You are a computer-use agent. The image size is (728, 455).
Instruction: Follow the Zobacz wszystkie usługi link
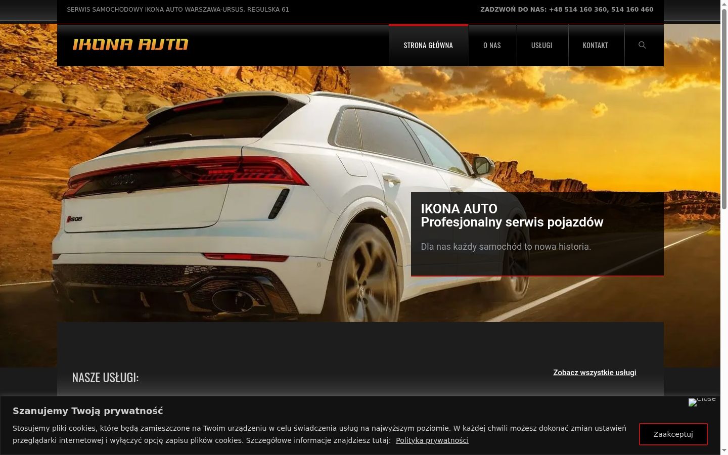[x=595, y=373]
